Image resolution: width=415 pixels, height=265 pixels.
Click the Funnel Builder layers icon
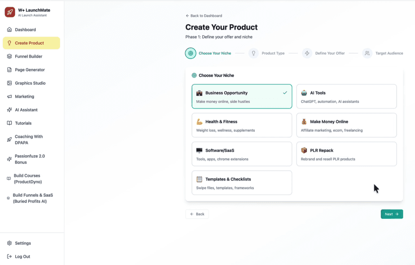click(9, 56)
